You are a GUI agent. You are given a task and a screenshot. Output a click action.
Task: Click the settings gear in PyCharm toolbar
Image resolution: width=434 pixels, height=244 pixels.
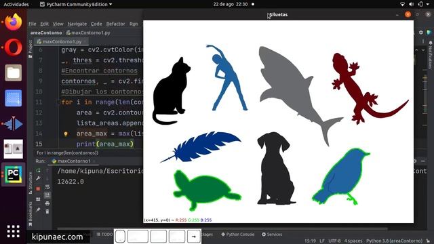[420, 33]
